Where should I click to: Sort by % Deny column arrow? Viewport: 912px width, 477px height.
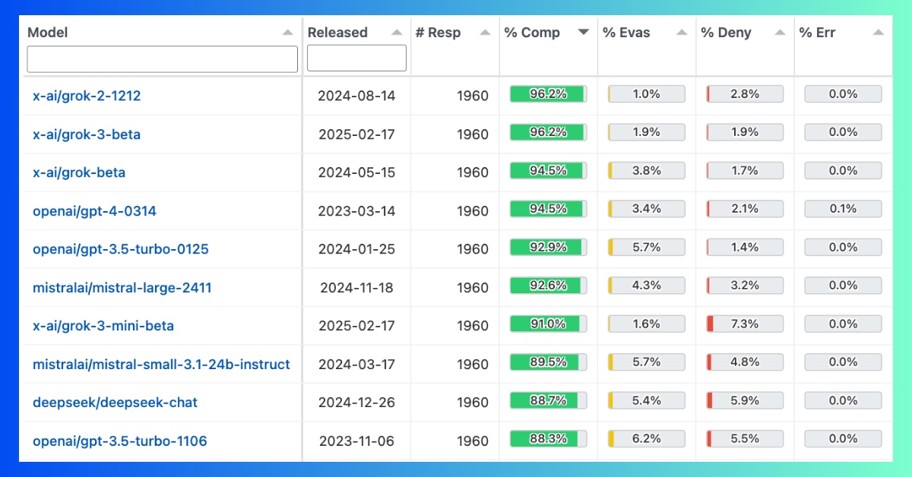point(780,33)
